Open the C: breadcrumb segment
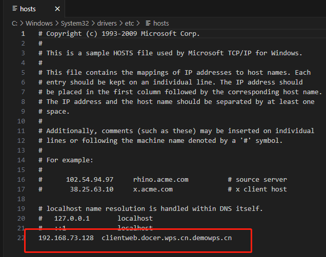This screenshot has width=326, height=257. (x=14, y=23)
